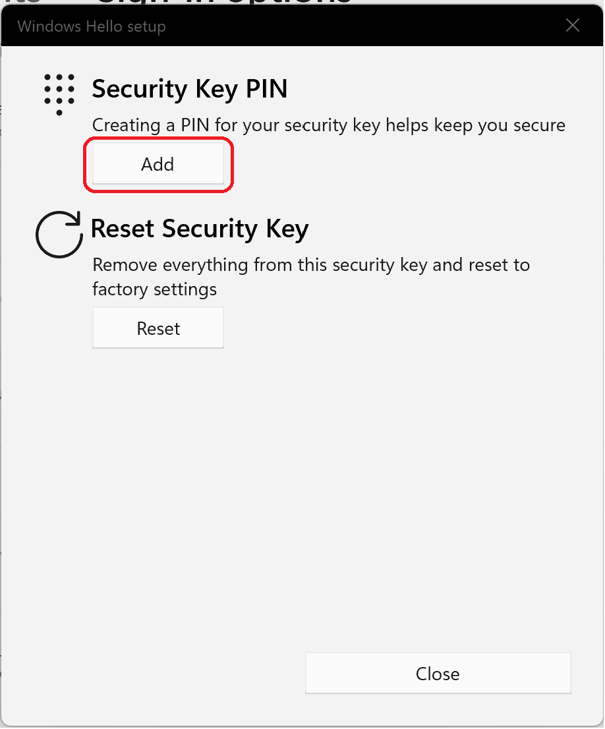Click the Reset button under Reset Security Key

tap(158, 328)
